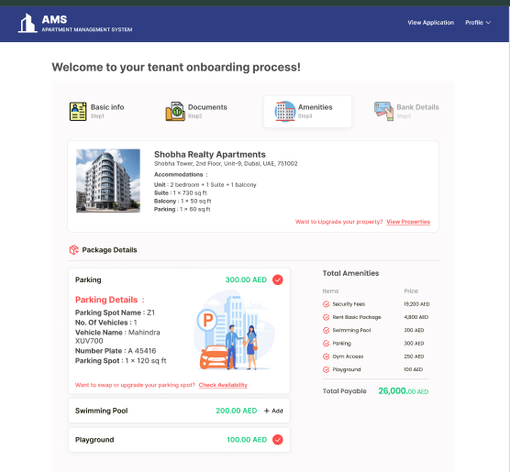Click the Basic info ID card icon
The width and height of the screenshot is (510, 472).
78,111
